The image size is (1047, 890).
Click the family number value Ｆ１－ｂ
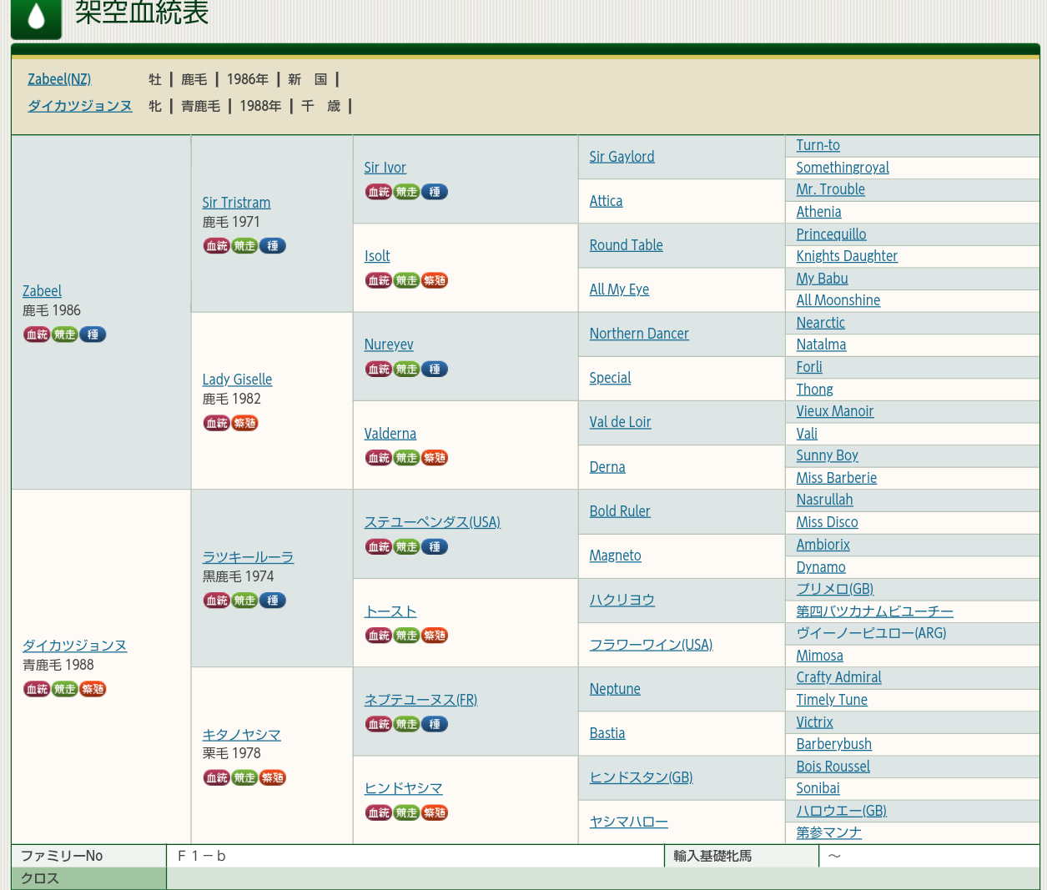coord(202,856)
